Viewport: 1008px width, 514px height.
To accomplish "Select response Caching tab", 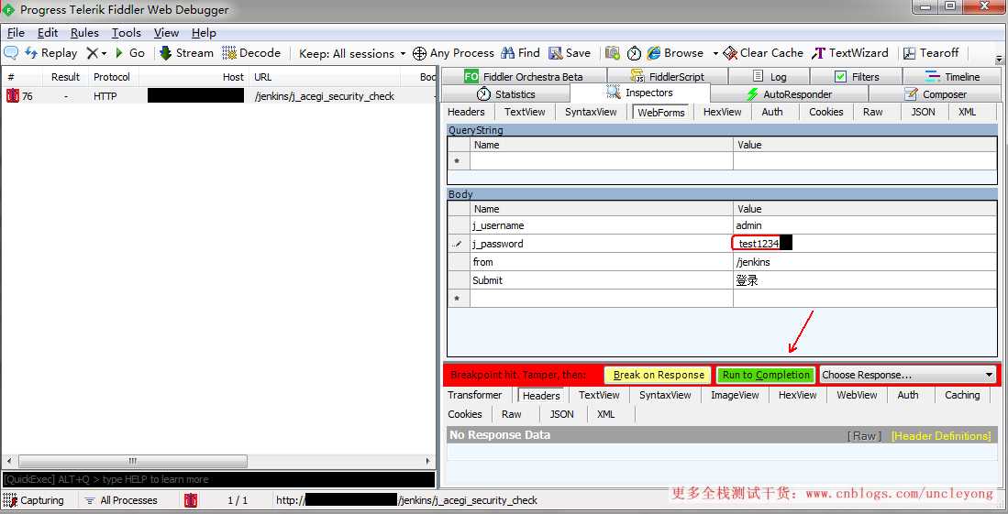I will click(x=962, y=395).
